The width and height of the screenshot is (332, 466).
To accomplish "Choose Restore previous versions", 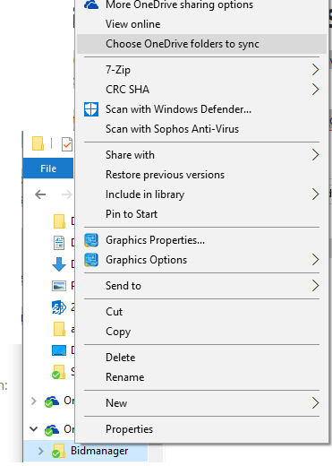I will pyautogui.click(x=201, y=175).
